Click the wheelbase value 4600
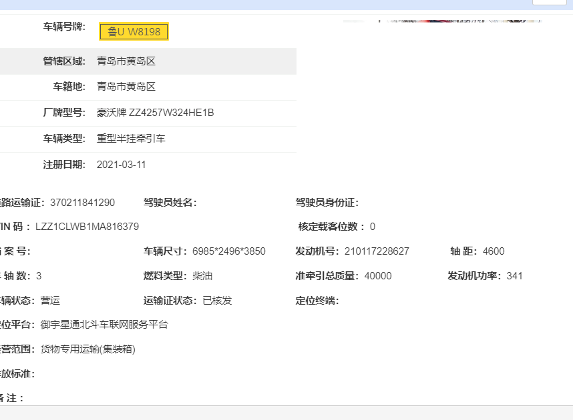The height and width of the screenshot is (420, 573). pos(494,251)
